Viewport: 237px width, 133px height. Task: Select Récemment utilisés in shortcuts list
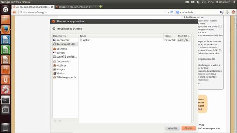click(65, 44)
